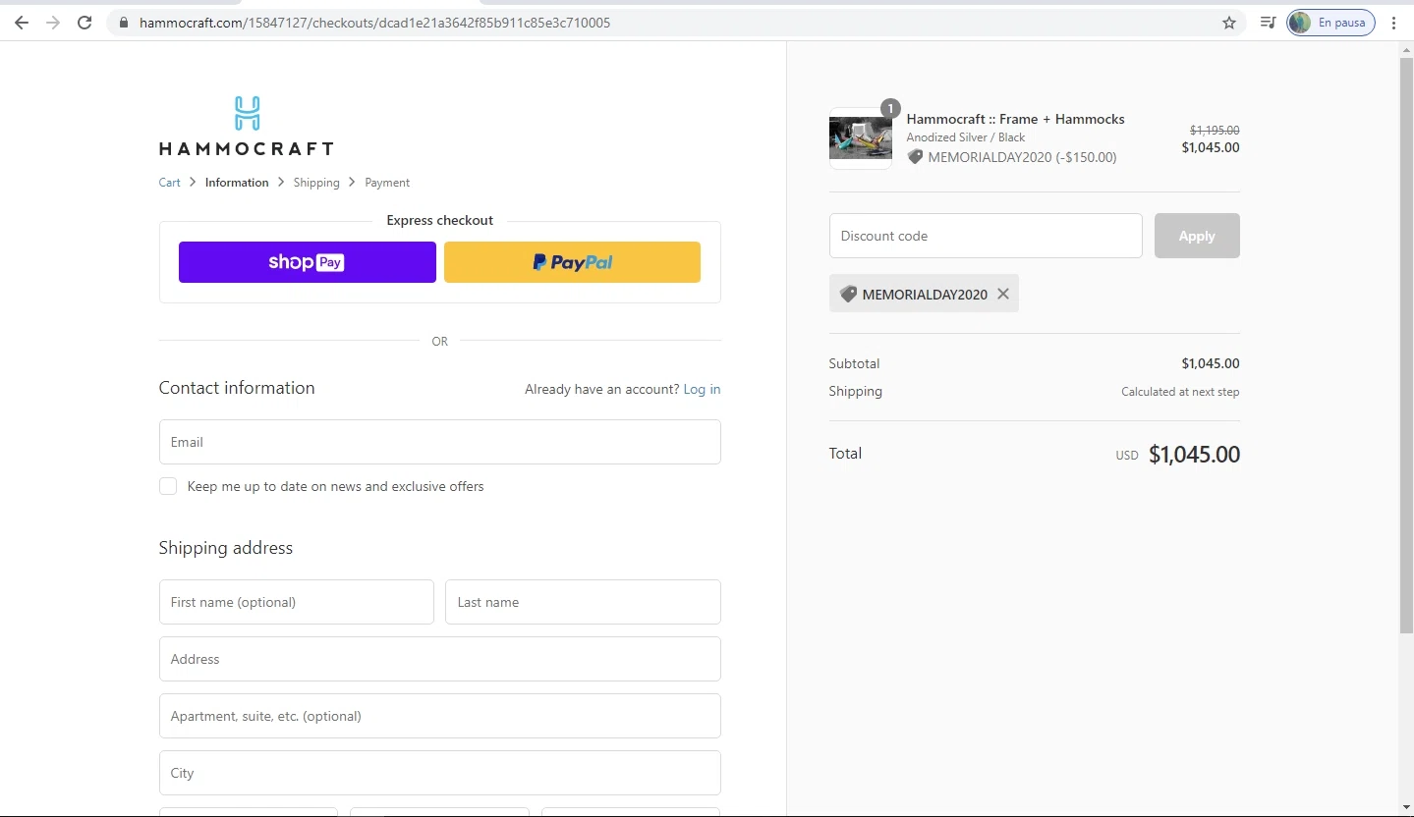This screenshot has width=1414, height=817.
Task: Click the padlock site security icon
Action: [x=123, y=23]
